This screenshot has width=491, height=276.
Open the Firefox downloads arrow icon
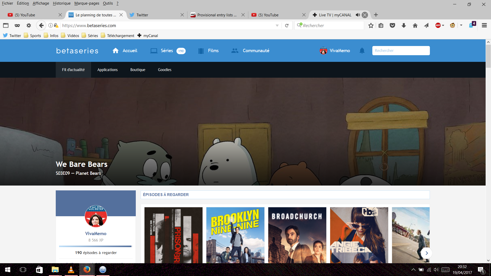click(404, 25)
